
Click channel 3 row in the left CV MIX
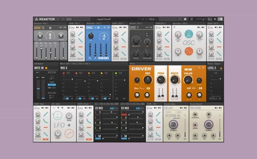(106, 123)
